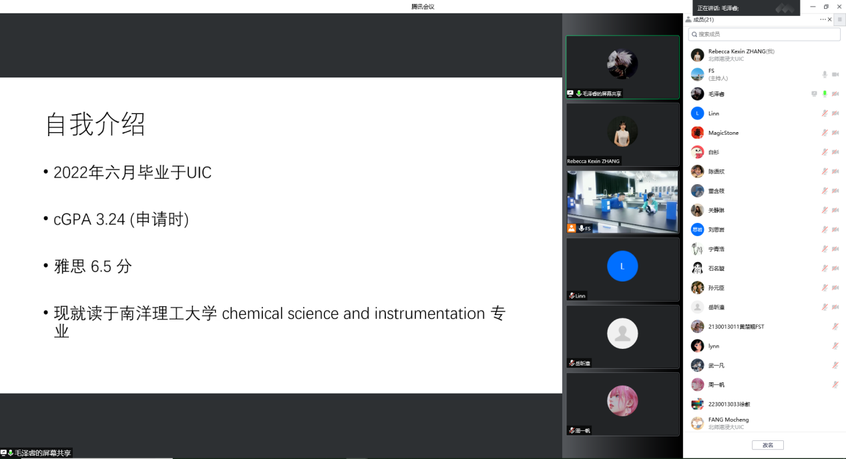Click the disabled camera icon for MagicStone
The height and width of the screenshot is (459, 846).
tap(835, 133)
